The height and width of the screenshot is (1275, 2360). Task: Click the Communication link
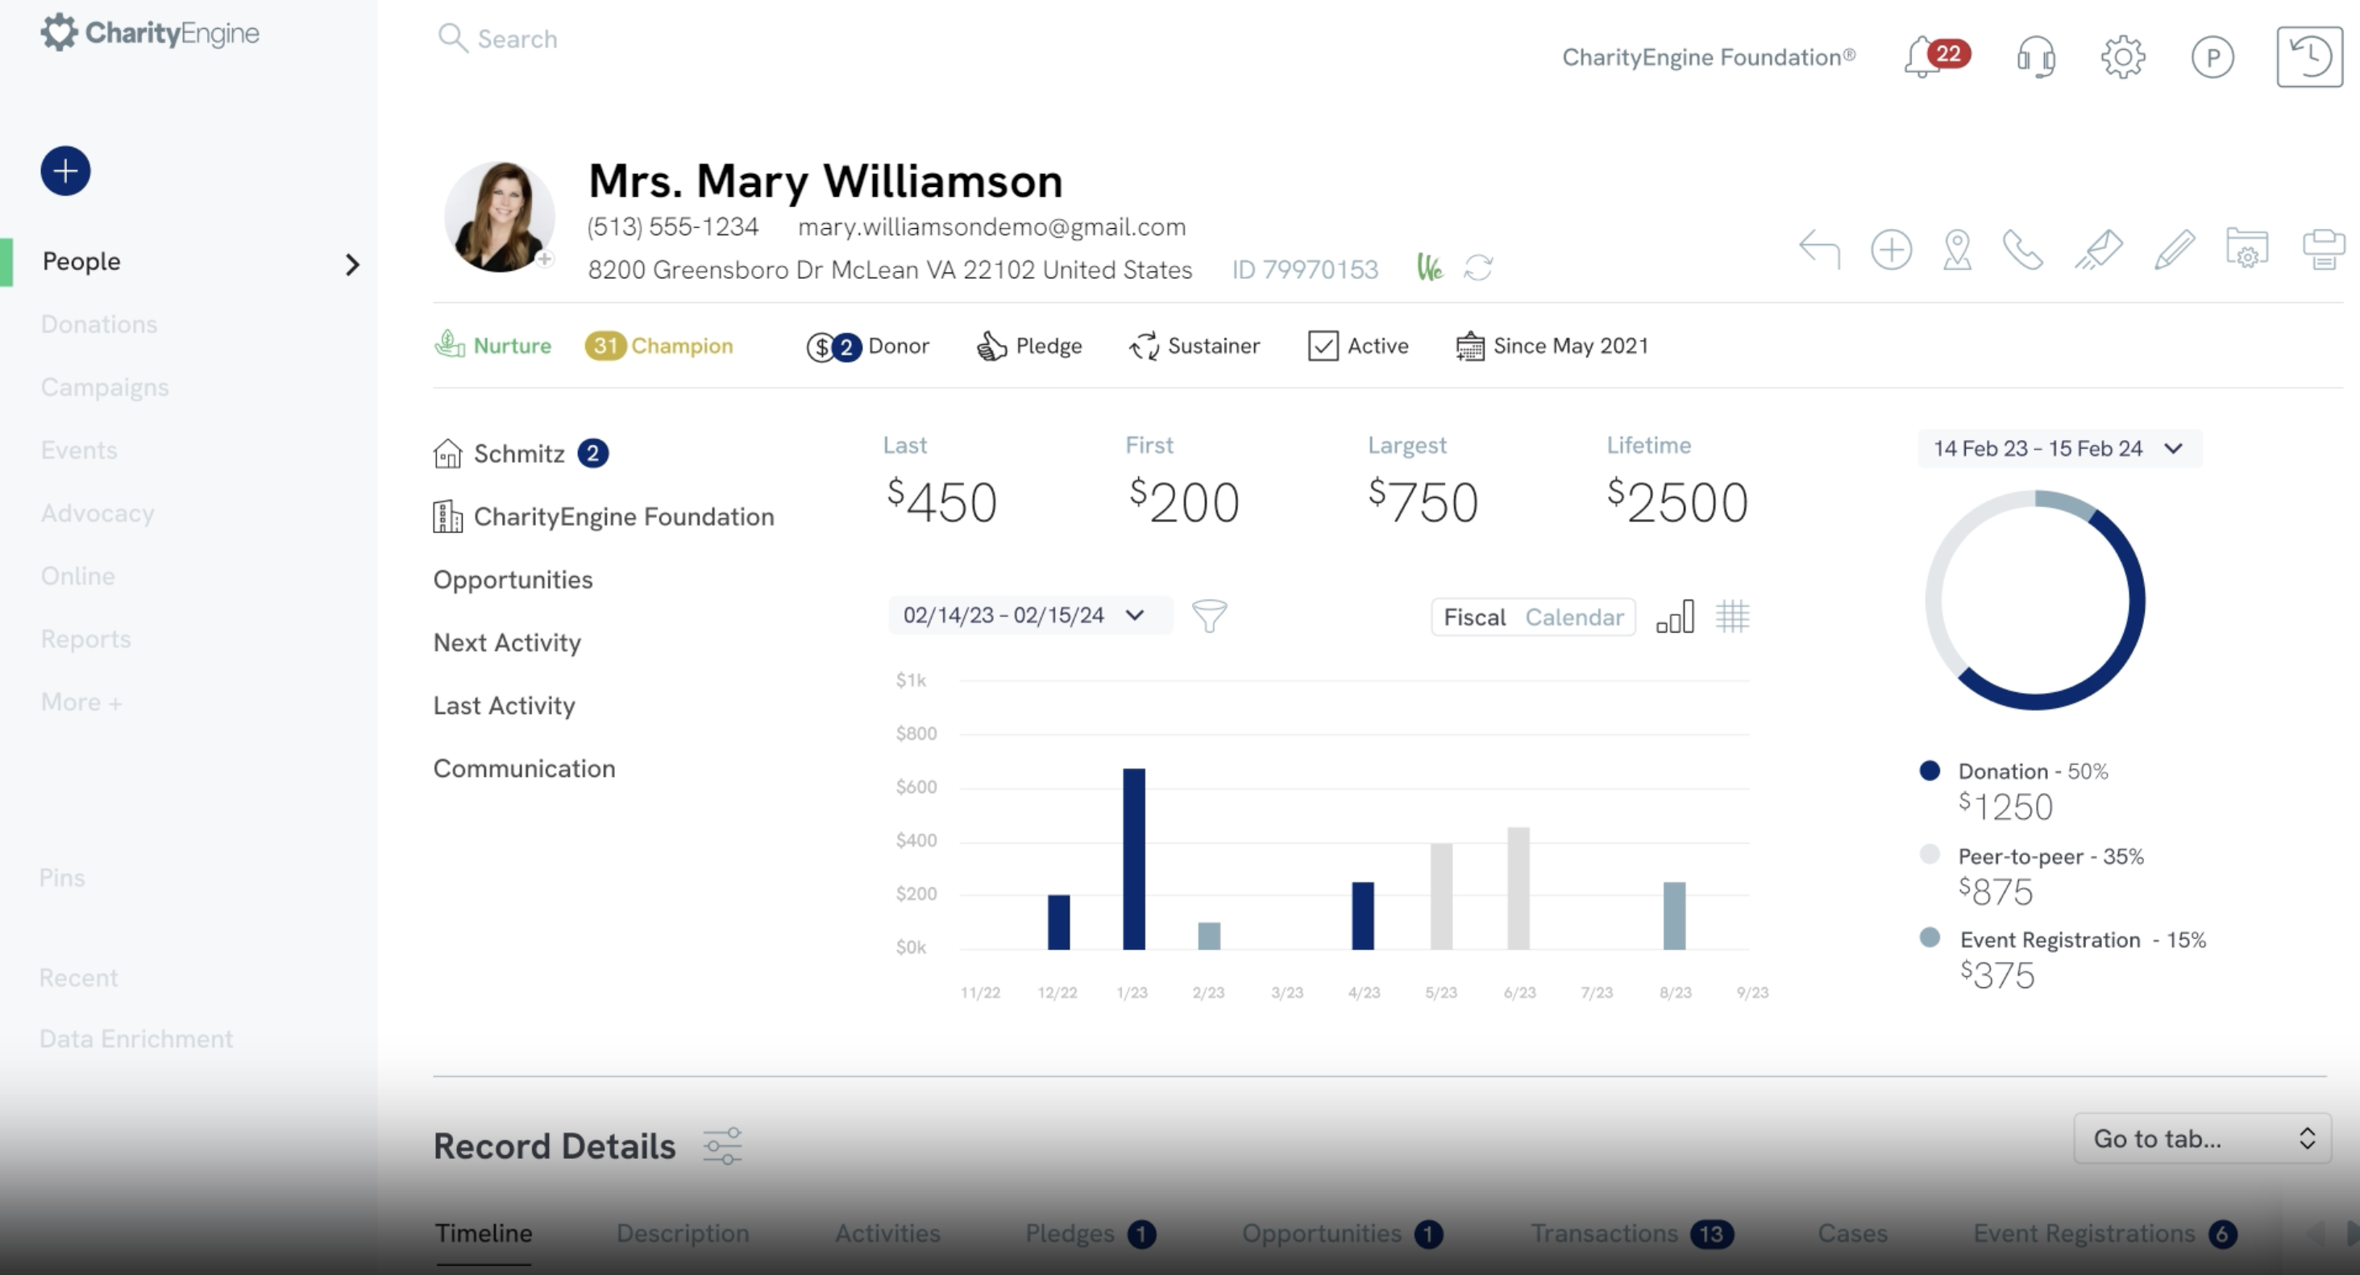coord(524,769)
